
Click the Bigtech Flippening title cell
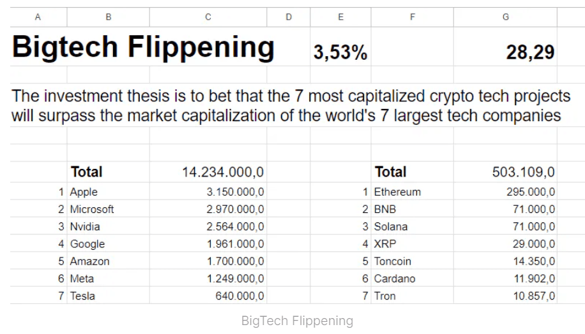pos(143,47)
